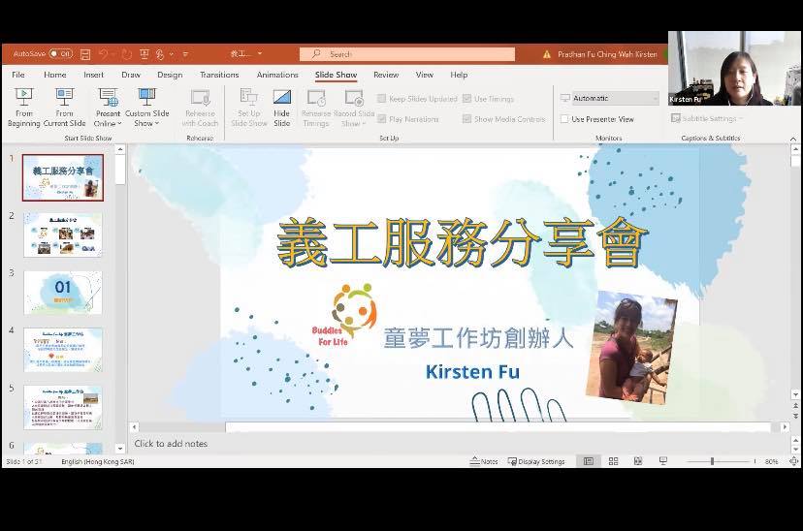Select slide 3 thumbnail showing 01
This screenshot has height=531, width=803.
pyautogui.click(x=62, y=293)
